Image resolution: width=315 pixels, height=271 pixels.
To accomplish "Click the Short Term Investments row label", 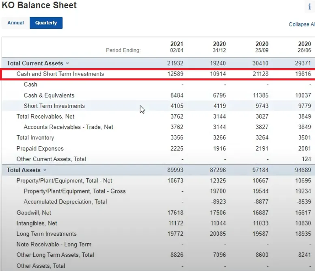I will (x=54, y=106).
